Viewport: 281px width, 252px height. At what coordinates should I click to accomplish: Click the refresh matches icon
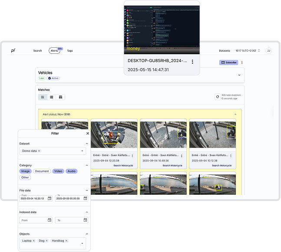tap(217, 97)
